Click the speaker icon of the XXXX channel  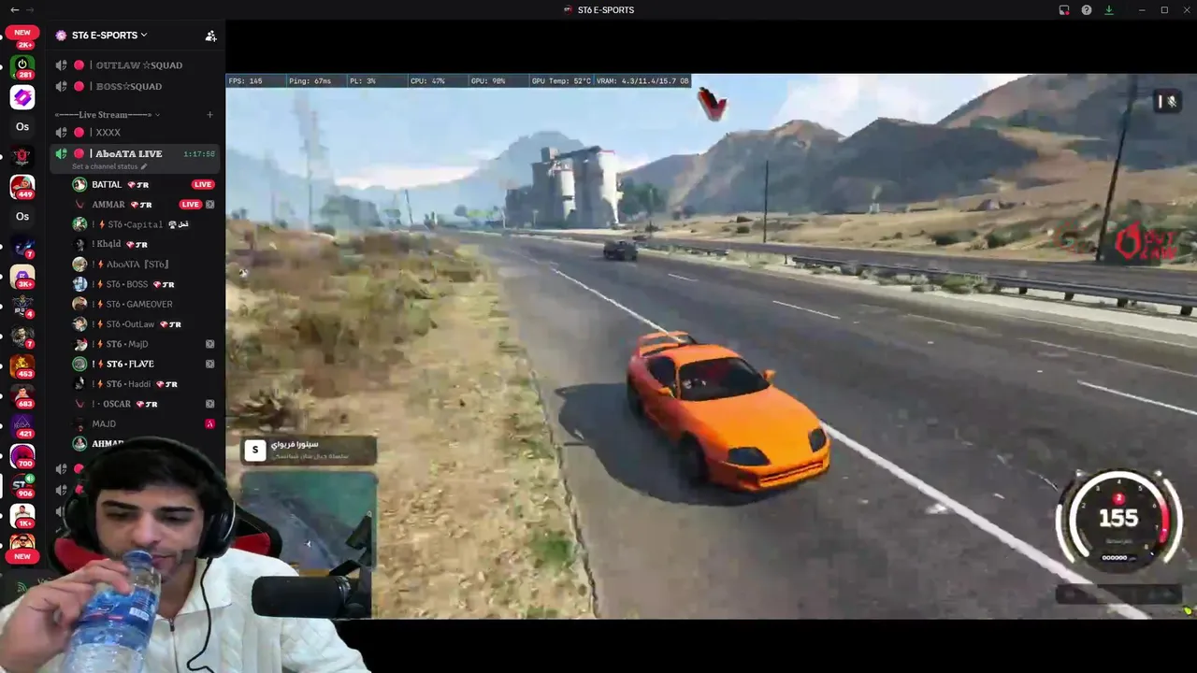coord(61,133)
